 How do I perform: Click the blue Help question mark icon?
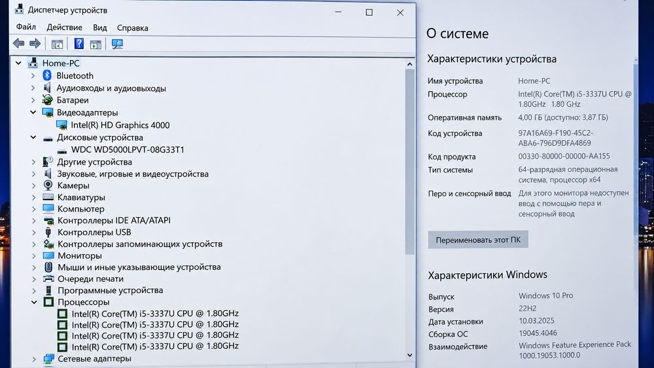coord(79,43)
